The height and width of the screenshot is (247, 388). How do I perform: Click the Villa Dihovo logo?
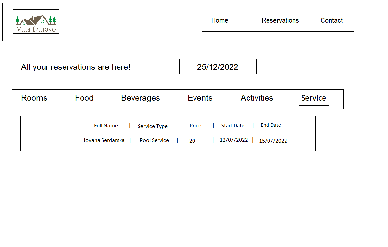click(x=36, y=22)
